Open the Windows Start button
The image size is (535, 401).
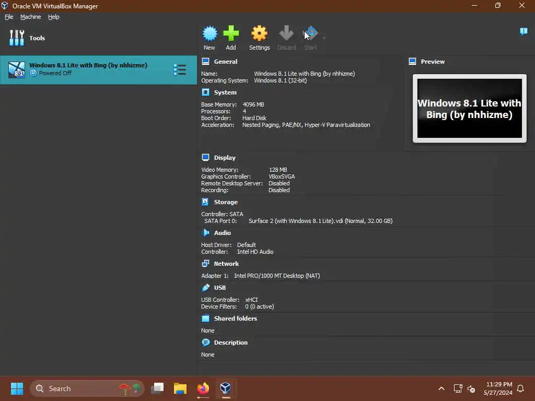pyautogui.click(x=17, y=388)
